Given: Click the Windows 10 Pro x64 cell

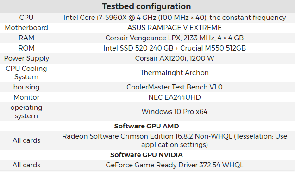Looking at the screenshot, I should [x=175, y=112].
